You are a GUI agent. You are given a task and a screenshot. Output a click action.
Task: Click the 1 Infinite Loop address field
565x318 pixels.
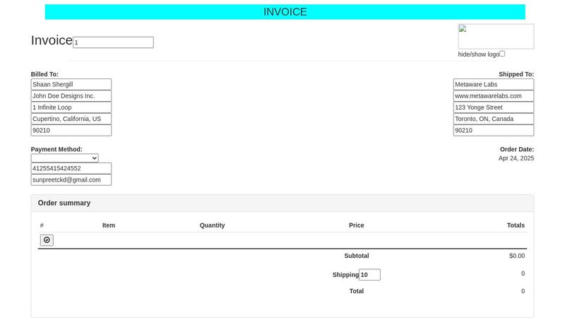(x=71, y=107)
